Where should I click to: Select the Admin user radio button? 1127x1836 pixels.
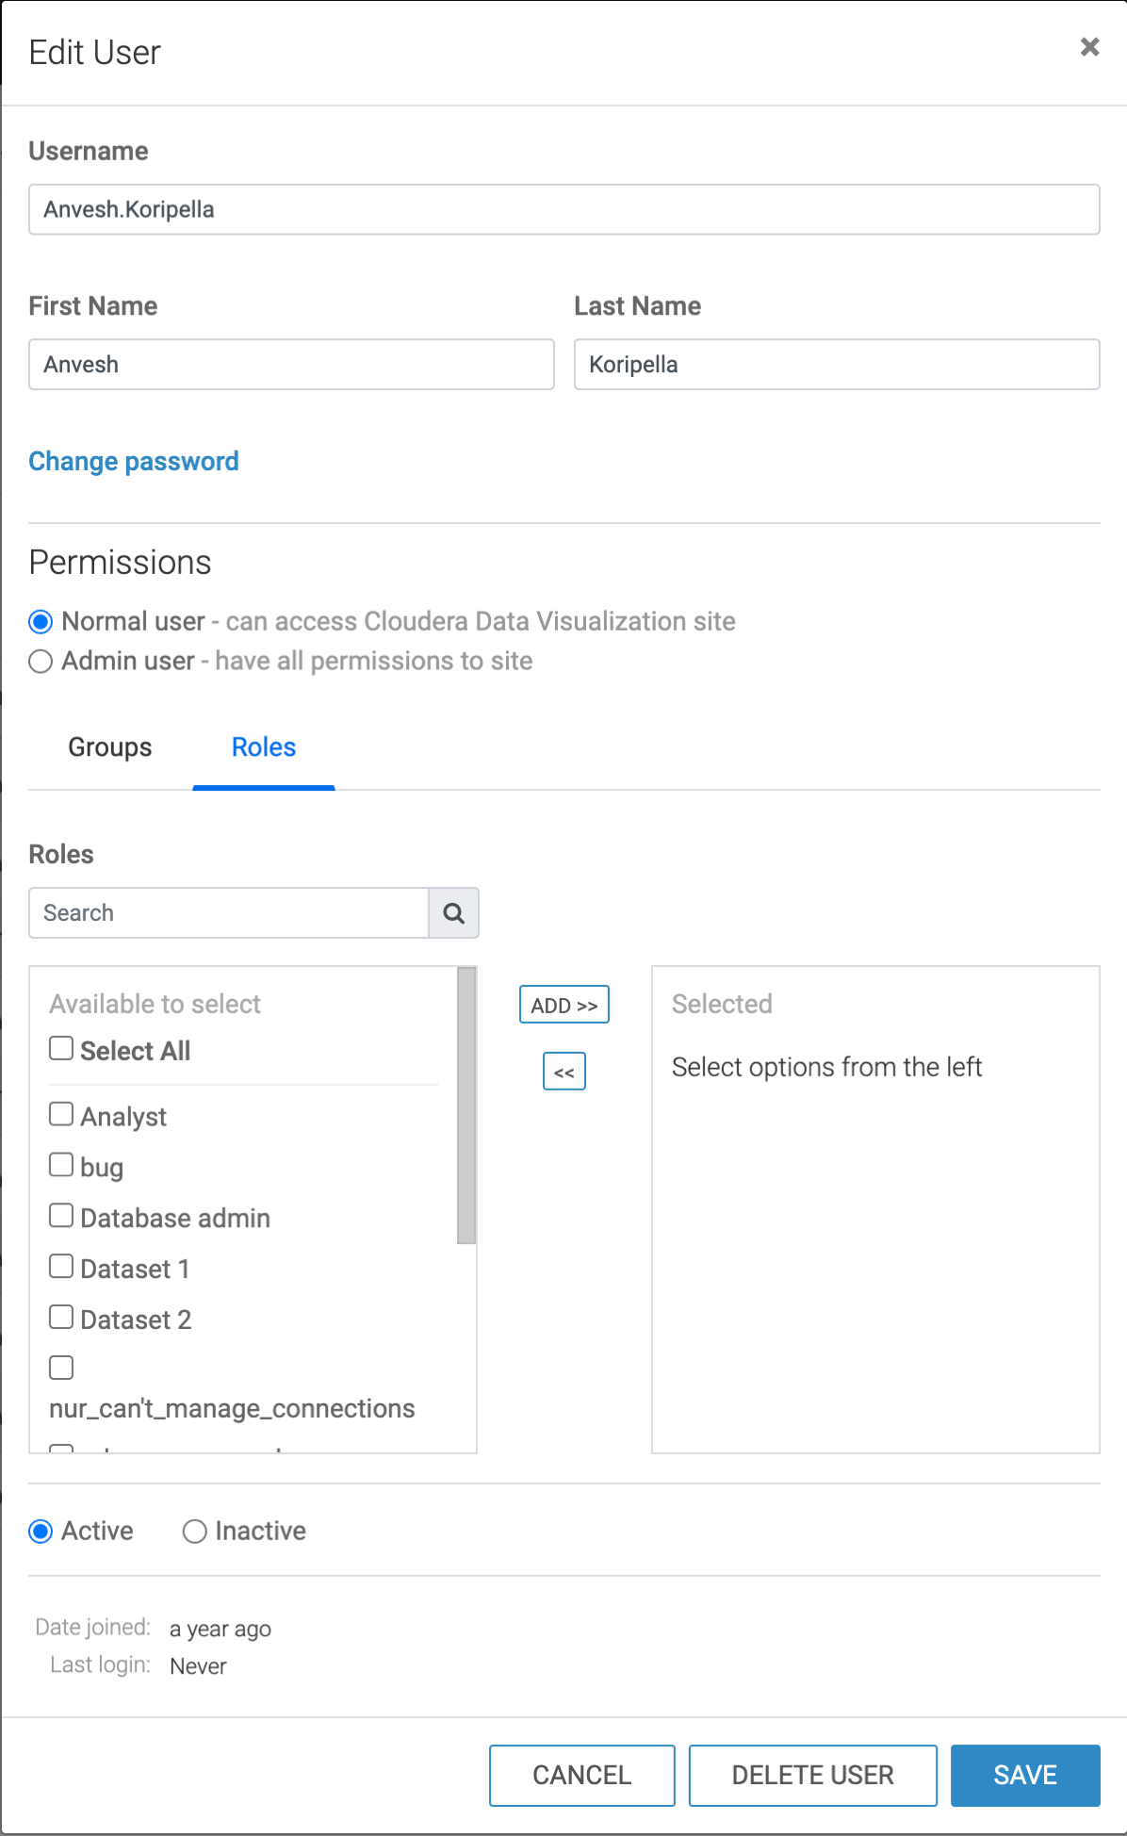point(41,662)
